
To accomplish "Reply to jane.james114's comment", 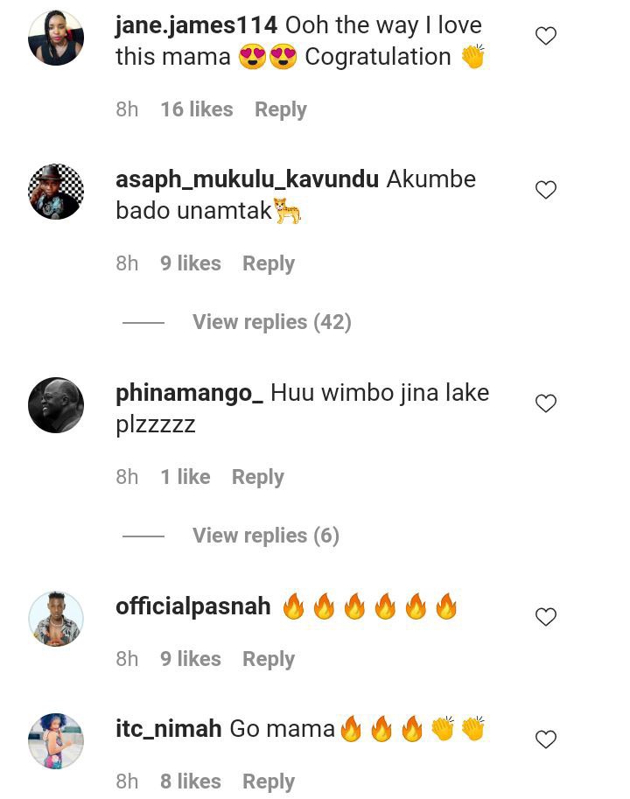I will (281, 109).
